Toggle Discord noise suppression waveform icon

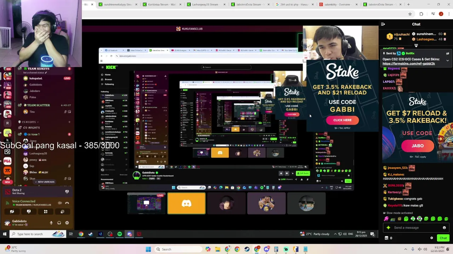[60, 203]
